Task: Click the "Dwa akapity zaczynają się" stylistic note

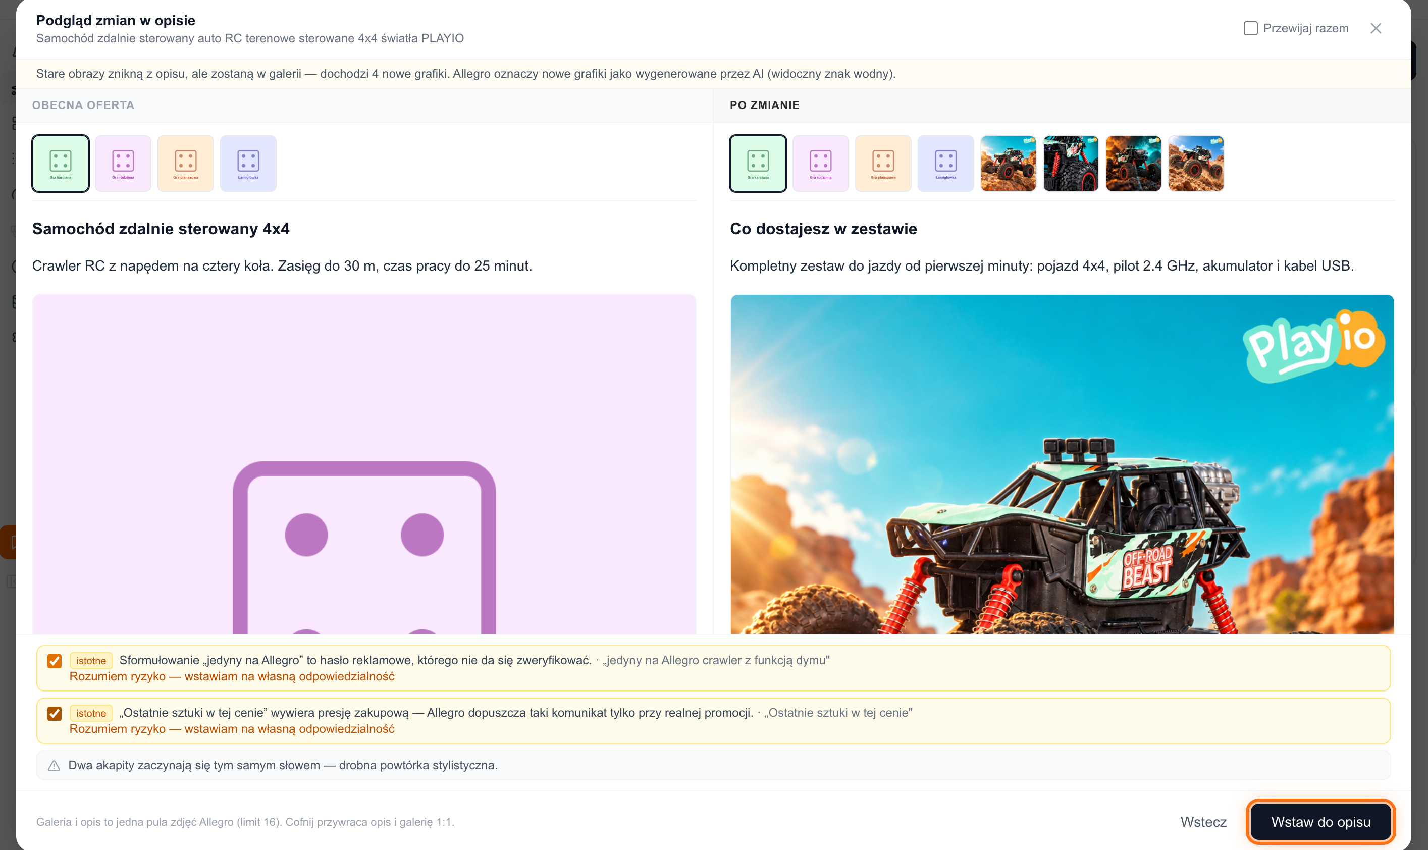Action: pos(282,765)
